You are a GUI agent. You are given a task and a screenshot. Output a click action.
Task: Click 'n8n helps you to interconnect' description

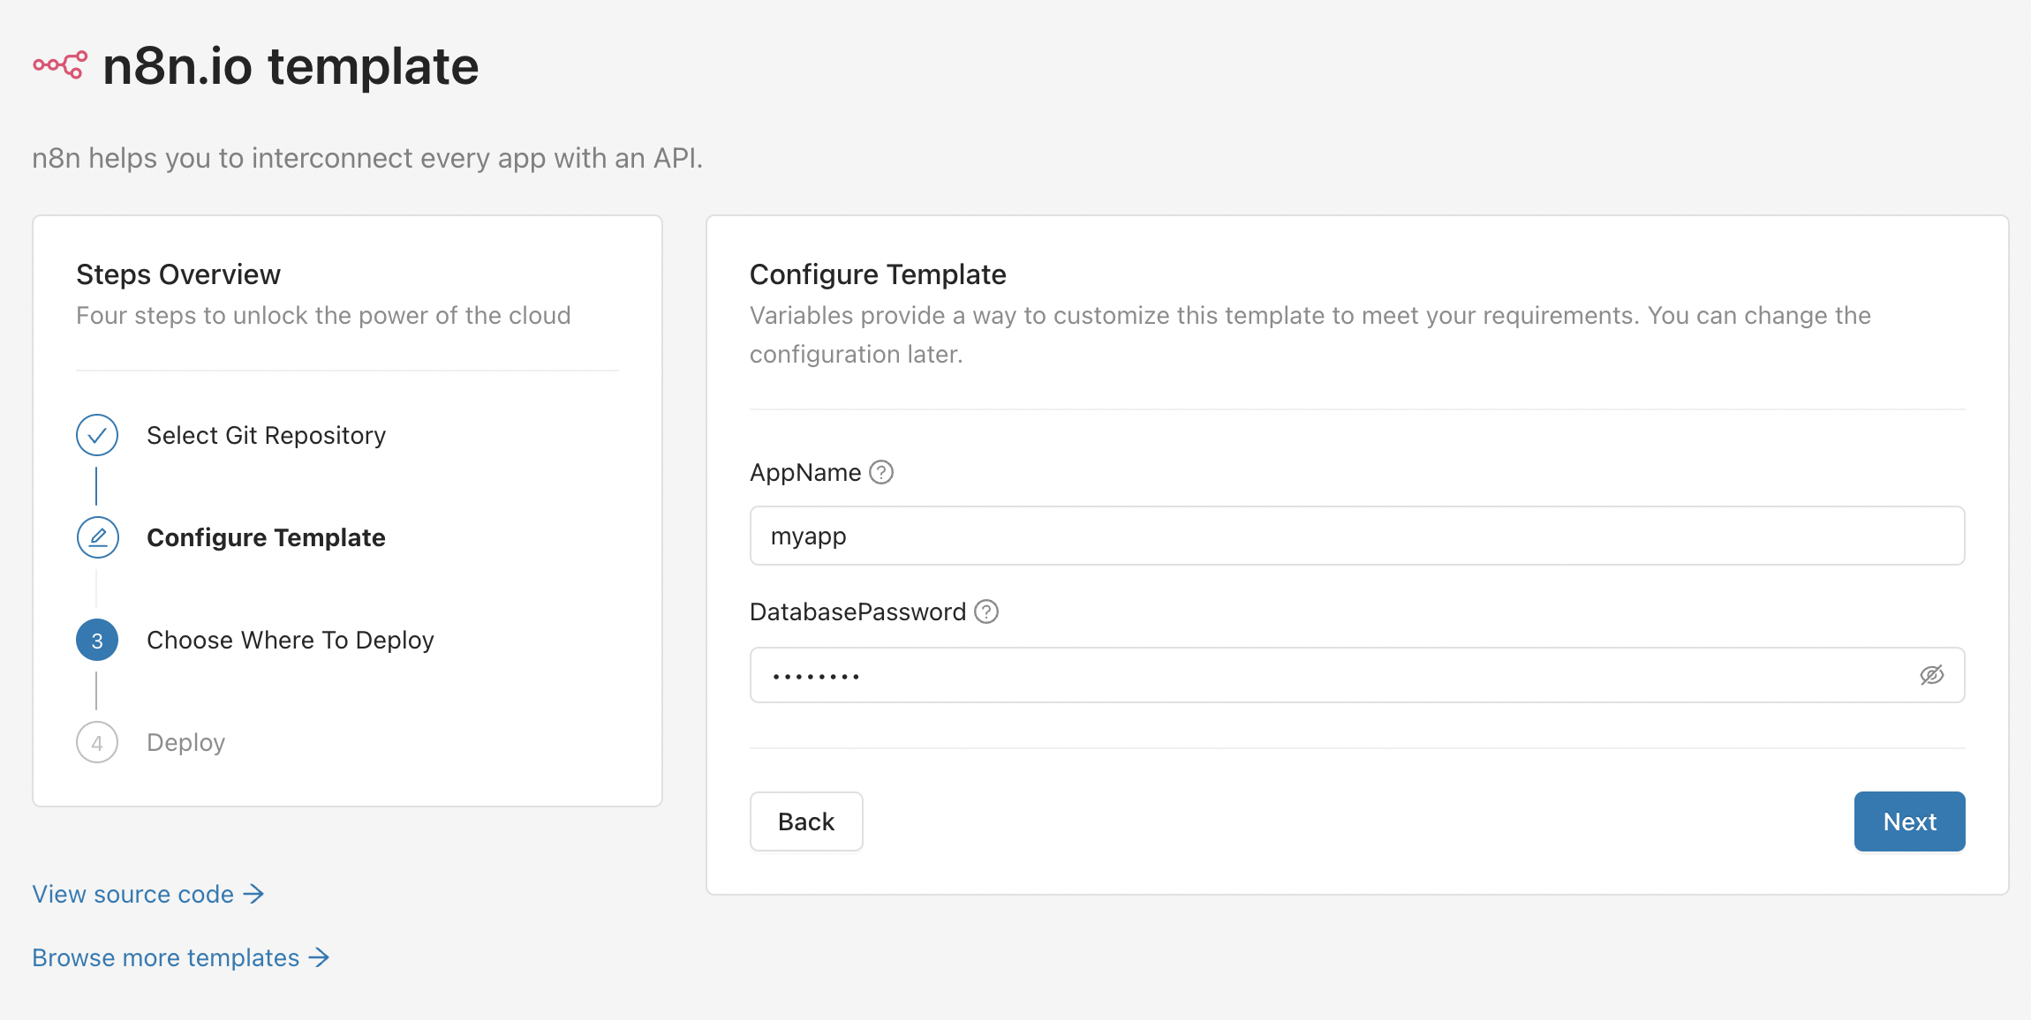(x=367, y=158)
